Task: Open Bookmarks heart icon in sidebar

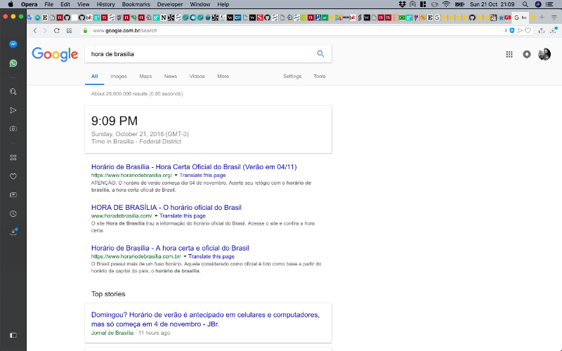Action: (x=13, y=176)
